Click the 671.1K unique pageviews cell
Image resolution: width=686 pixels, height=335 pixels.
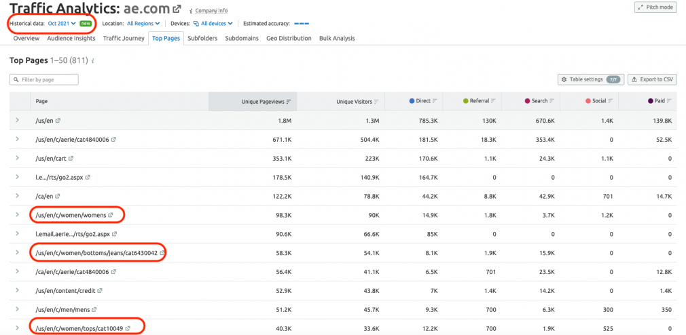[x=282, y=139]
